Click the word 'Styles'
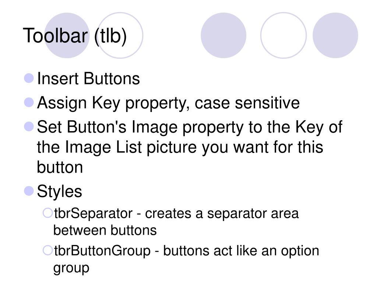Image resolution: width=377 pixels, height=283 pixels. [59, 192]
